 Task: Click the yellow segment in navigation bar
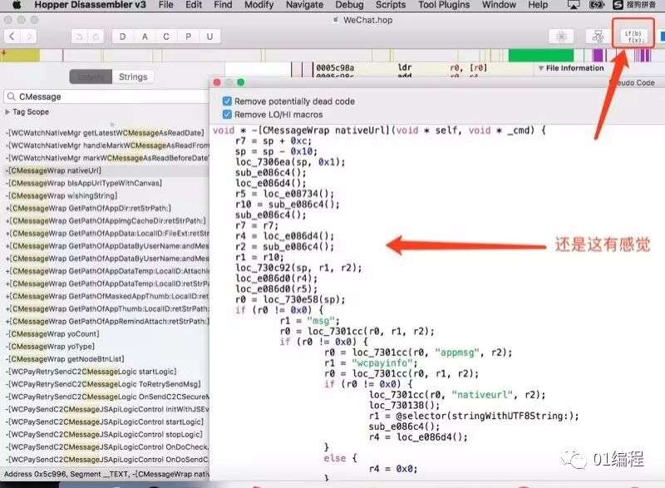click(22, 56)
